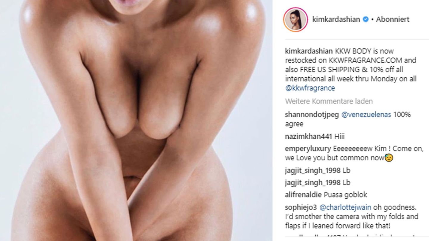Open the kimkardashian profile picture avatar
Image resolution: width=429 pixels, height=241 pixels.
tap(296, 20)
